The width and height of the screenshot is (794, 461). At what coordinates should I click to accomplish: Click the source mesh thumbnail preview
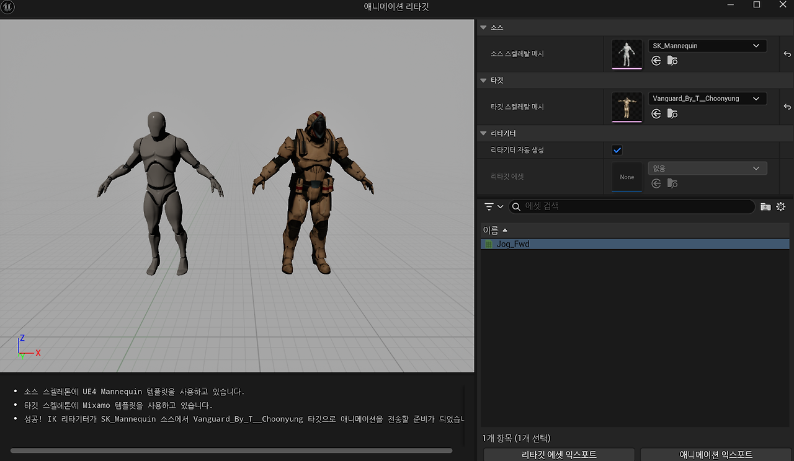click(627, 55)
